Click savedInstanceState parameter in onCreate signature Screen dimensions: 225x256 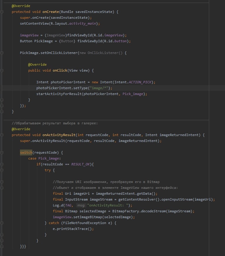click(94, 12)
